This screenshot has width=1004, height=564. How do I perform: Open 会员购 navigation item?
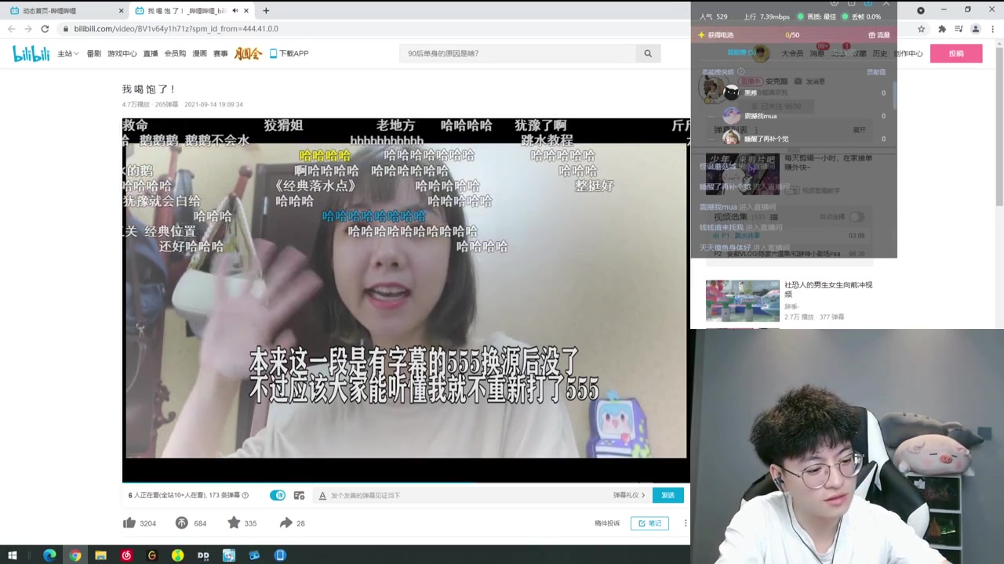175,53
